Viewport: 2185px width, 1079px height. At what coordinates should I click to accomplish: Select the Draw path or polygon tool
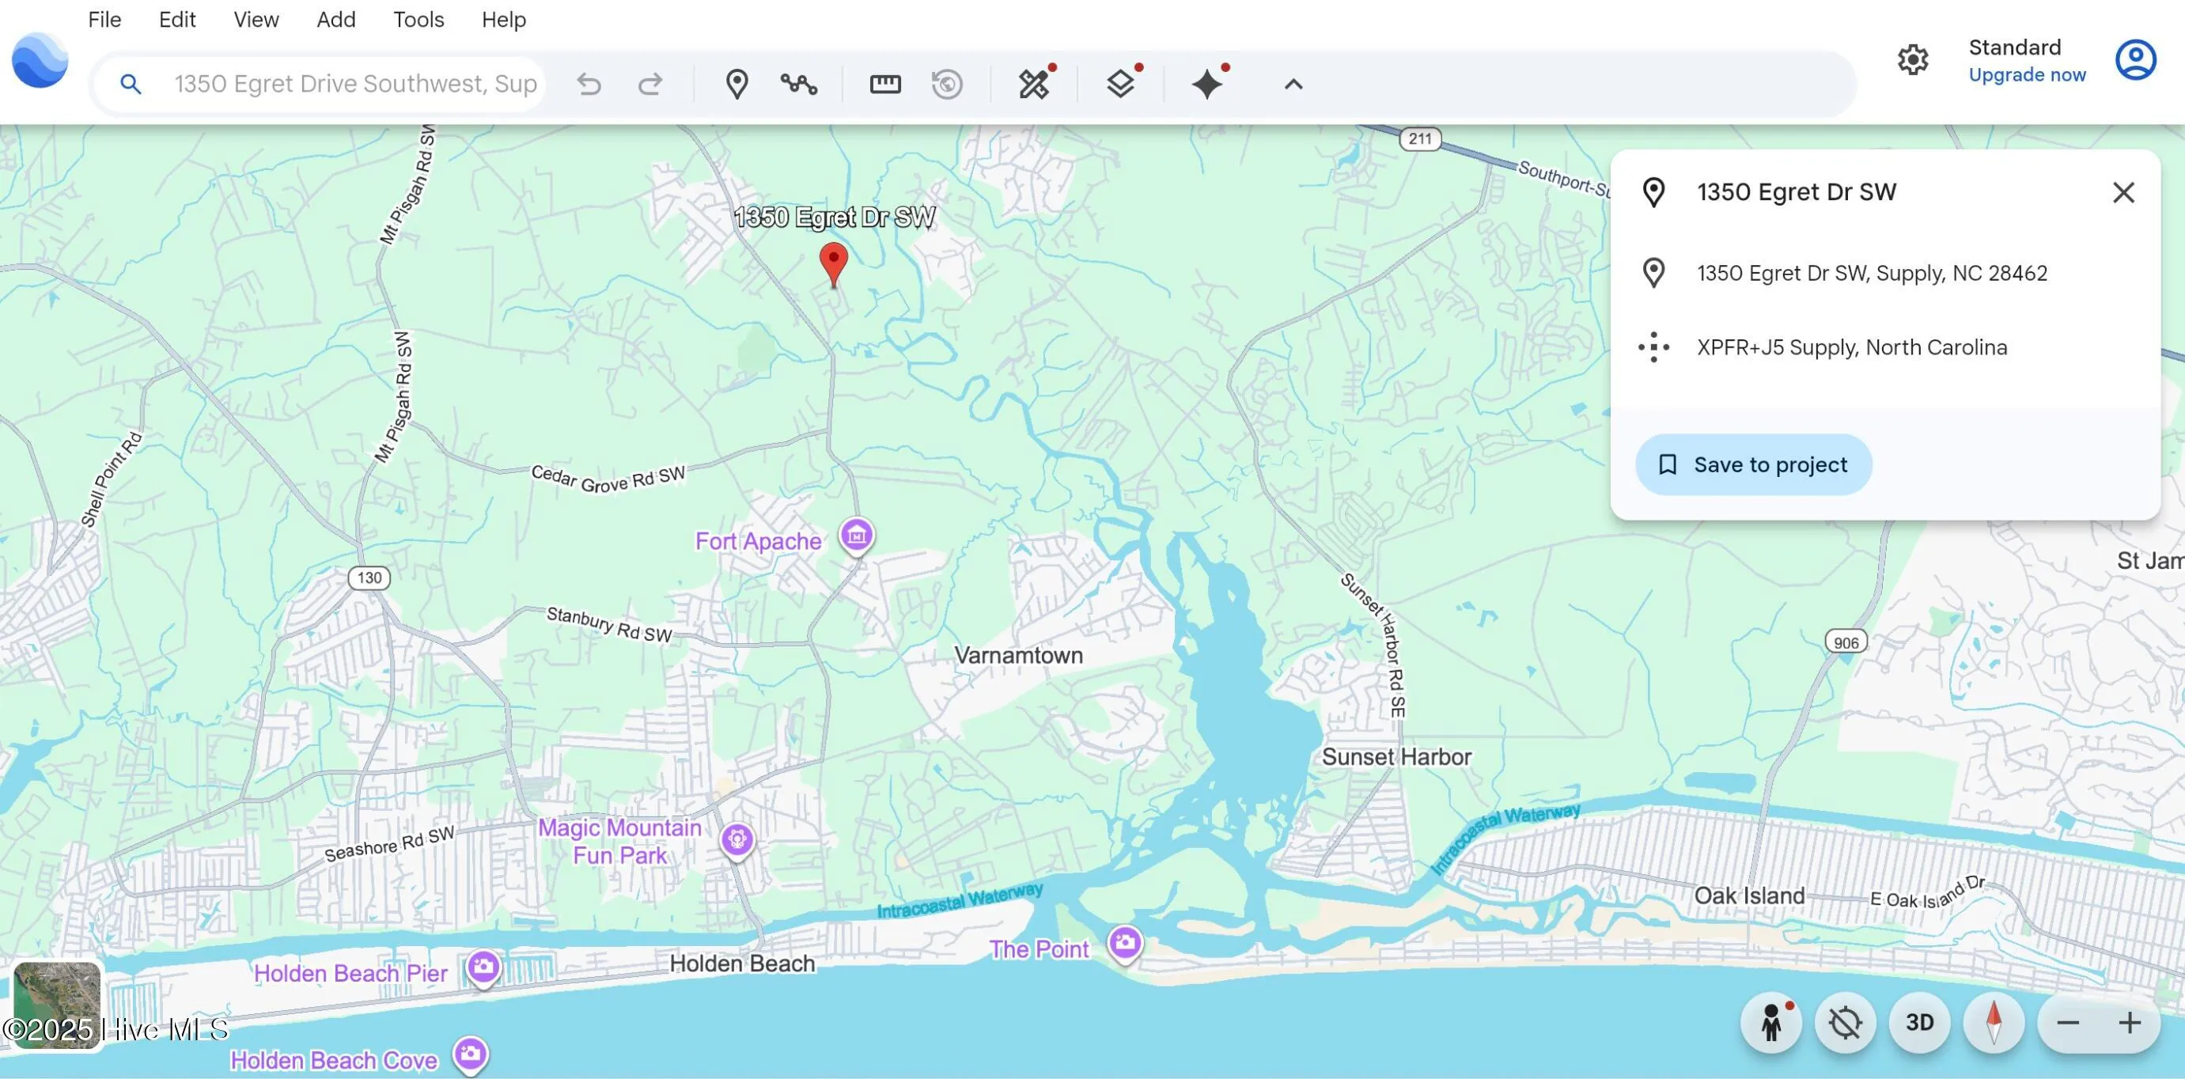tap(798, 84)
